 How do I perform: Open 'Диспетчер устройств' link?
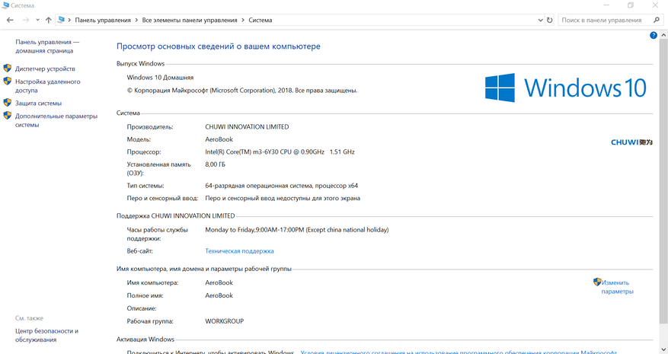pos(45,69)
